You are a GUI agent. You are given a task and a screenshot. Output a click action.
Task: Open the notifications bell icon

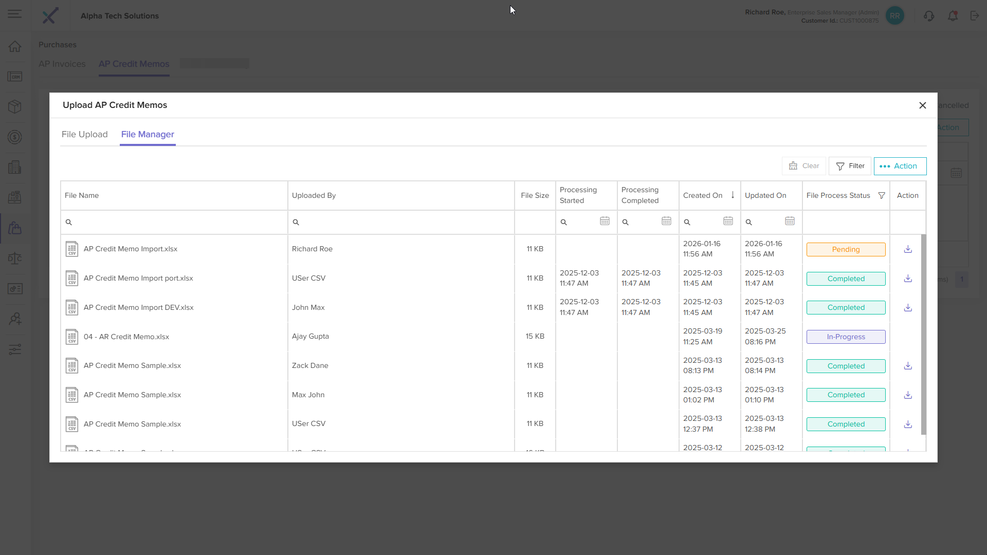(x=953, y=16)
